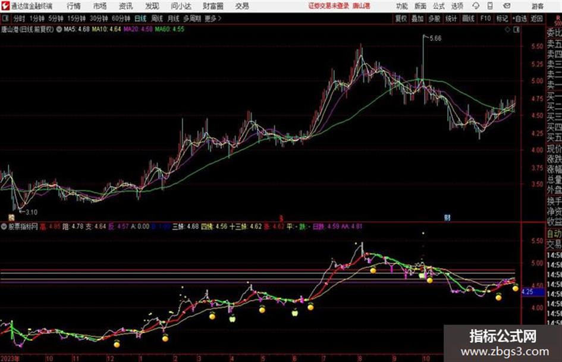Open the 发现 menu
Screen dimensions: 562x362
coord(152,6)
